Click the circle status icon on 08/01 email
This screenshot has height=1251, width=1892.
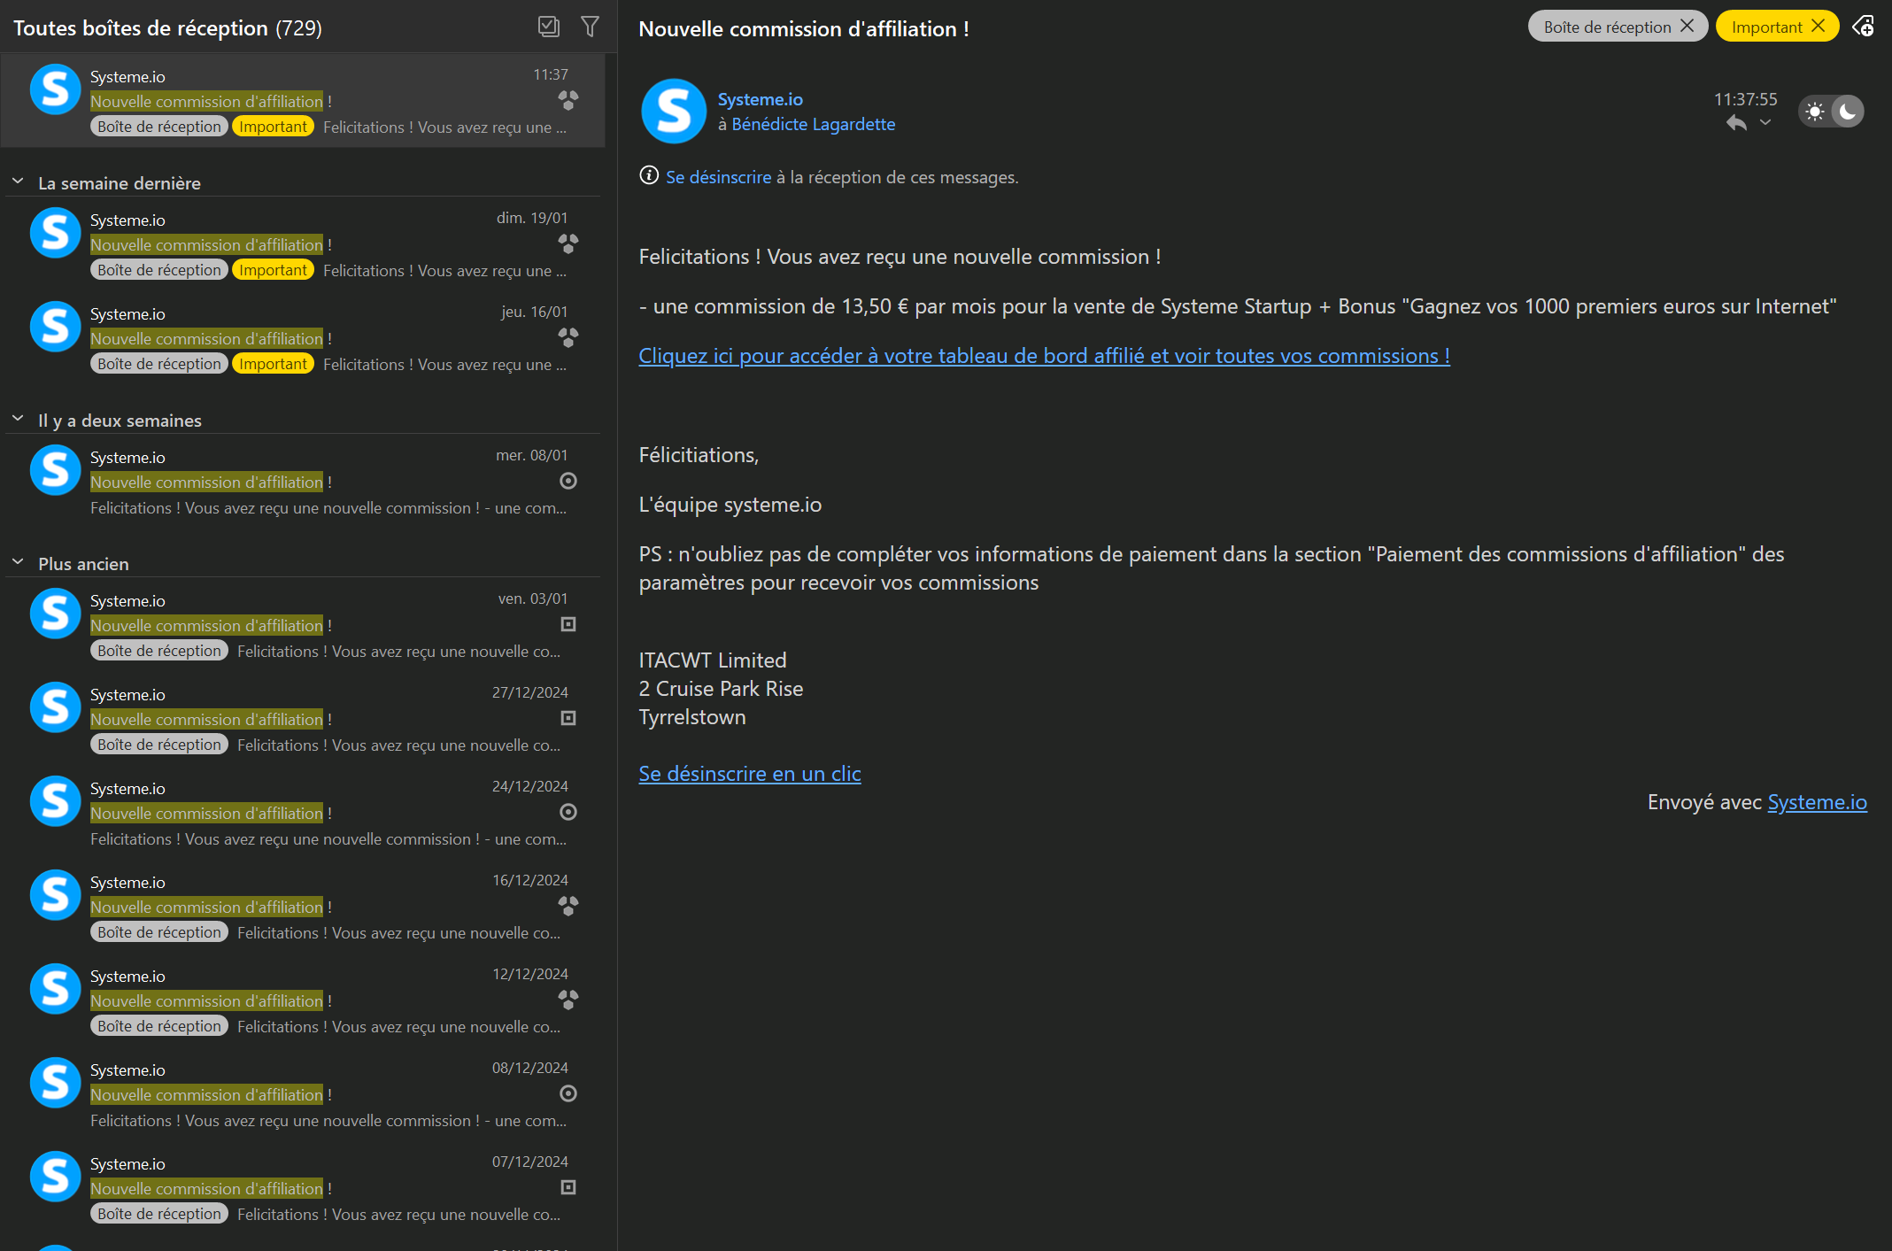click(568, 481)
